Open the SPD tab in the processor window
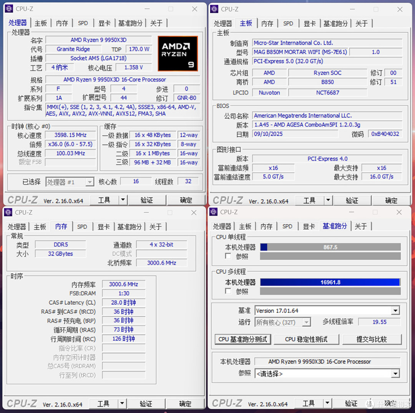The image size is (415, 413). tap(83, 23)
